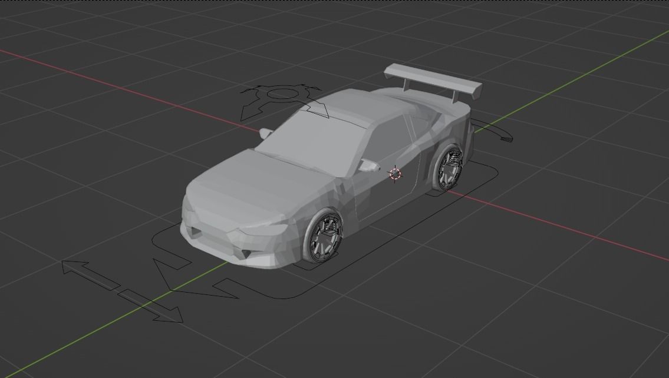Click the 3D cursor on the door

tap(394, 174)
